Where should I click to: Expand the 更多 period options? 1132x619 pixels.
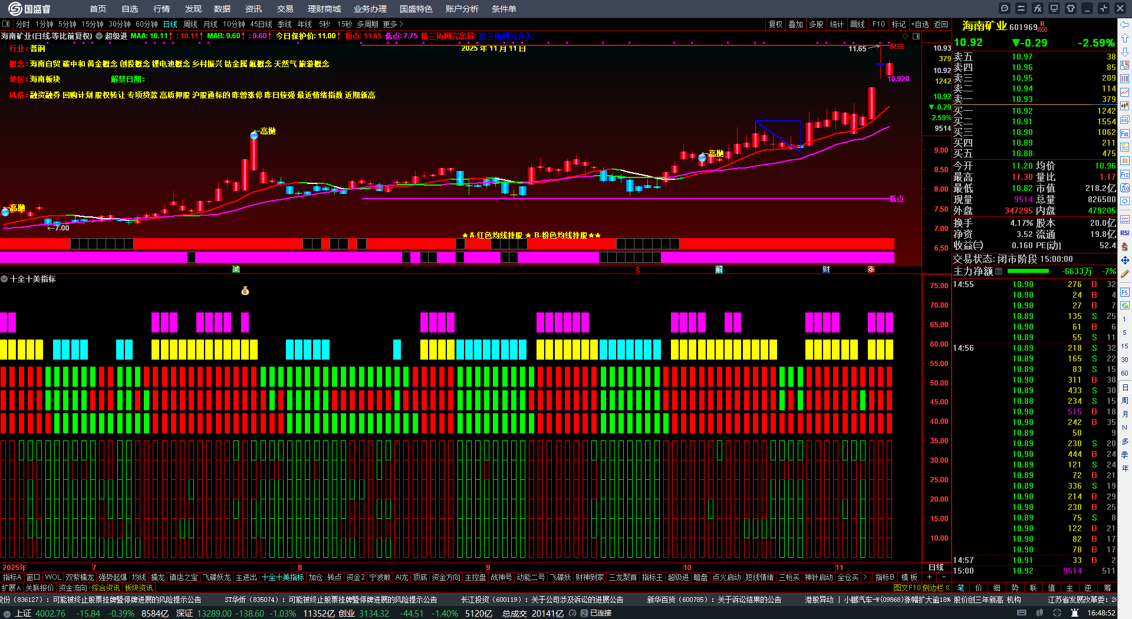pyautogui.click(x=393, y=24)
